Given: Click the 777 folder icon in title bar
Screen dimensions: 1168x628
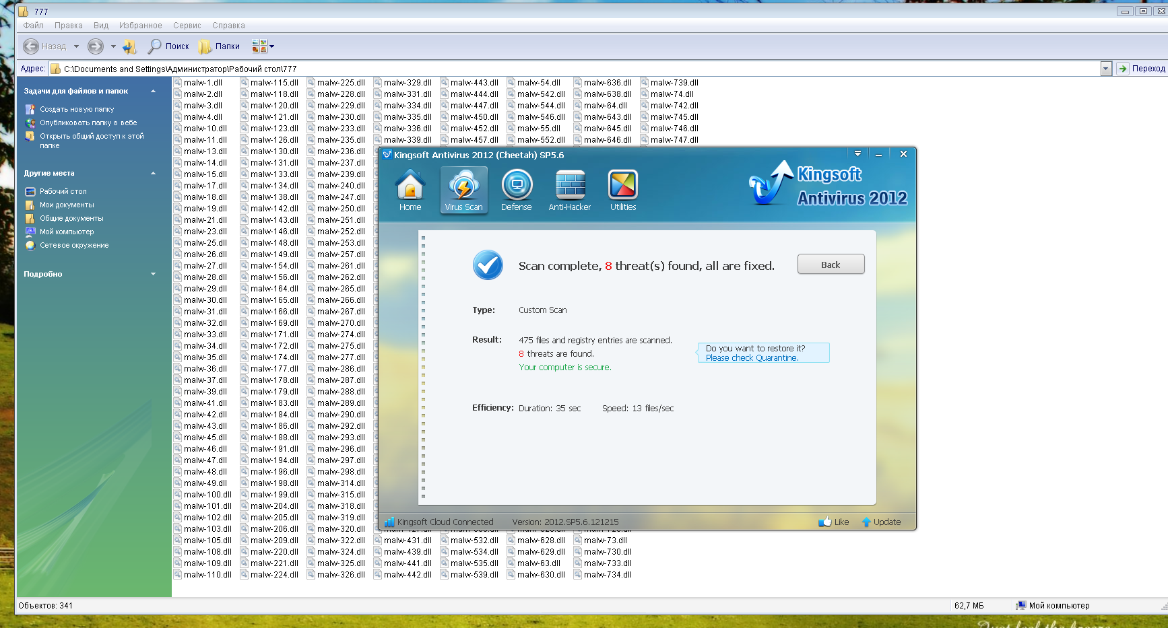Looking at the screenshot, I should pos(24,11).
